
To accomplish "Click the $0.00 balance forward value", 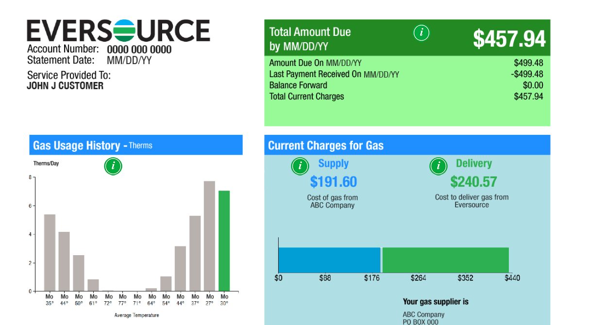I will tap(533, 85).
